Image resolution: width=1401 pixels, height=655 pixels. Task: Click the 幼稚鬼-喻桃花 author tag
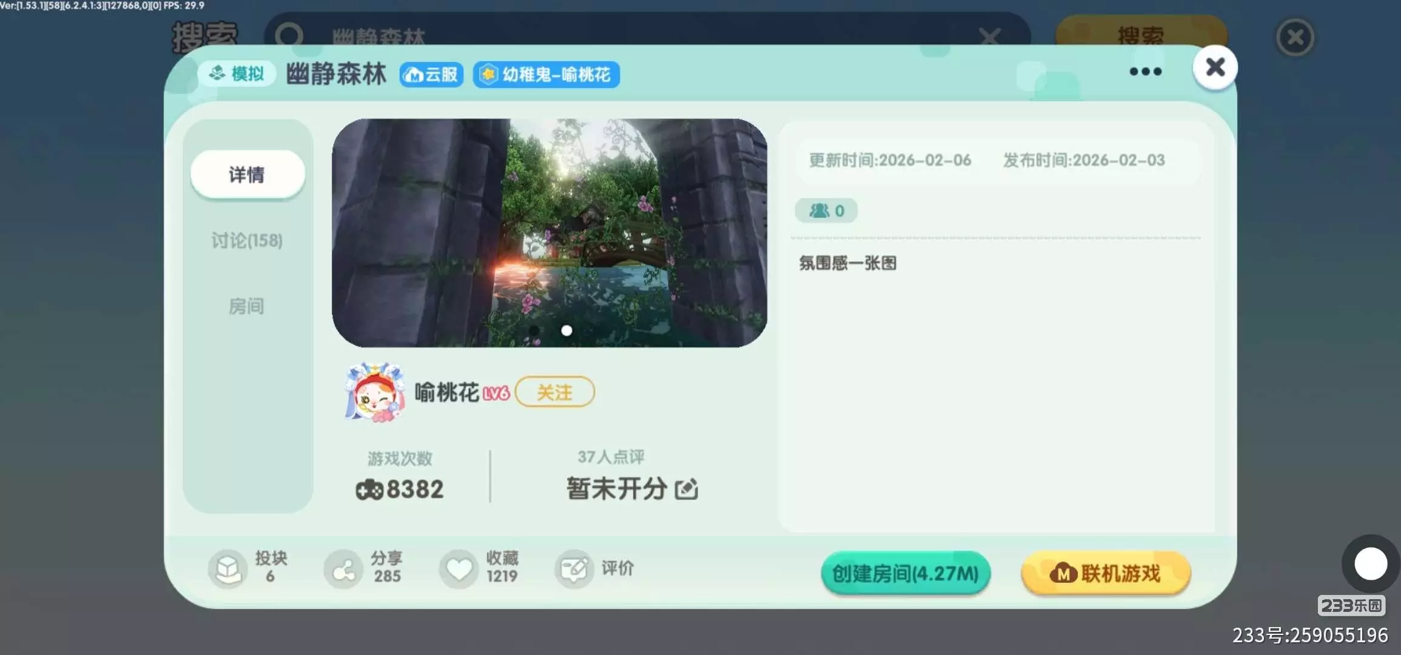tap(546, 75)
